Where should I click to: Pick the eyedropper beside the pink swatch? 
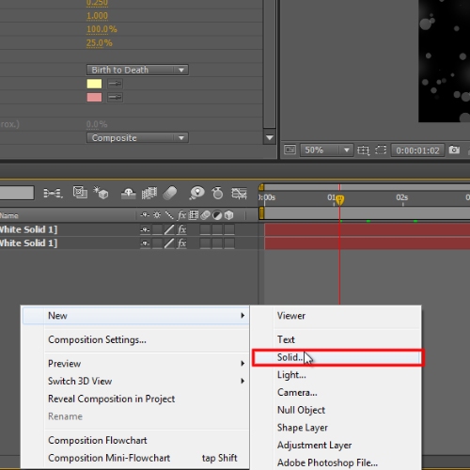115,98
